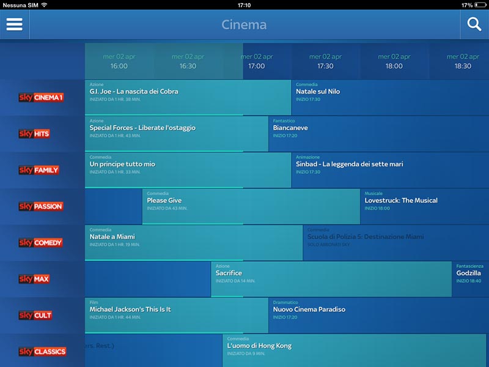Select the Sky Passion channel logo
This screenshot has width=489, height=367.
pos(41,206)
